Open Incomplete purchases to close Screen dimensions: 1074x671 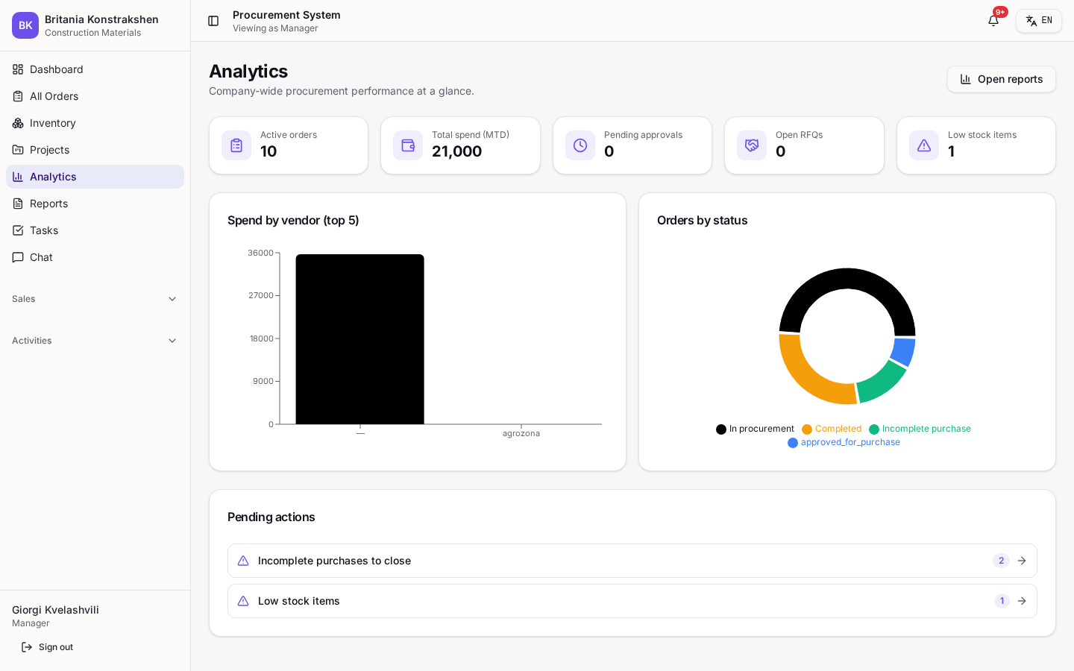[x=632, y=561]
